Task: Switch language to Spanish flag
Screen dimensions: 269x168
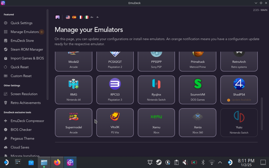Action: click(x=74, y=17)
